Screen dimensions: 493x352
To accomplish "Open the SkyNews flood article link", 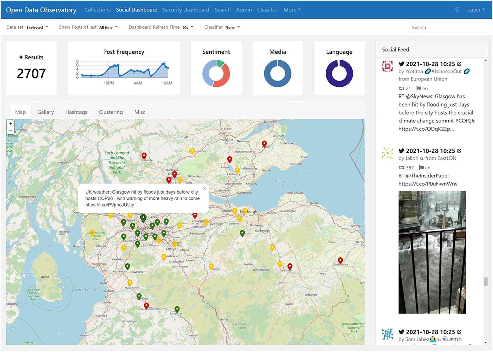I will (x=426, y=129).
